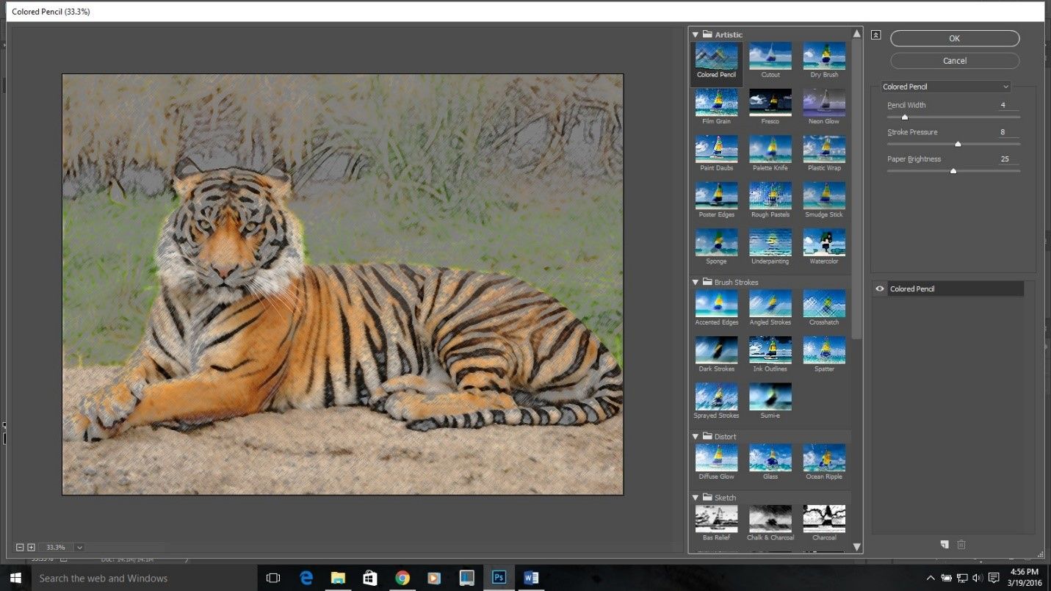This screenshot has width=1051, height=591.
Task: Delete the selected effect layer
Action: pos(961,545)
